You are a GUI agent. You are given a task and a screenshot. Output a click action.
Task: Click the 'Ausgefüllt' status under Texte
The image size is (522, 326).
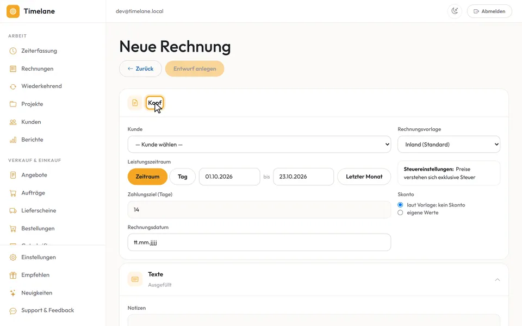pyautogui.click(x=160, y=285)
